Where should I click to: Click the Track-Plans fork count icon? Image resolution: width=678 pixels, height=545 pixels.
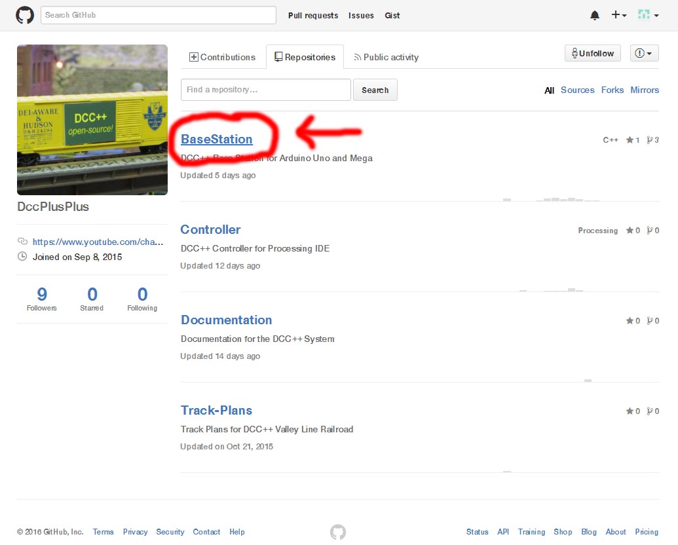tap(653, 411)
